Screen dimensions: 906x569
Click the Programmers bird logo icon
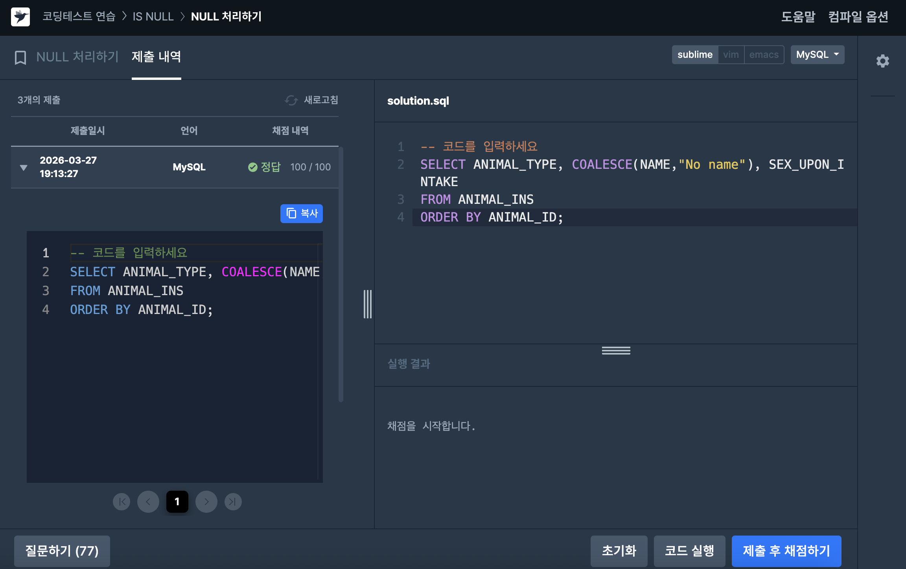pos(20,17)
